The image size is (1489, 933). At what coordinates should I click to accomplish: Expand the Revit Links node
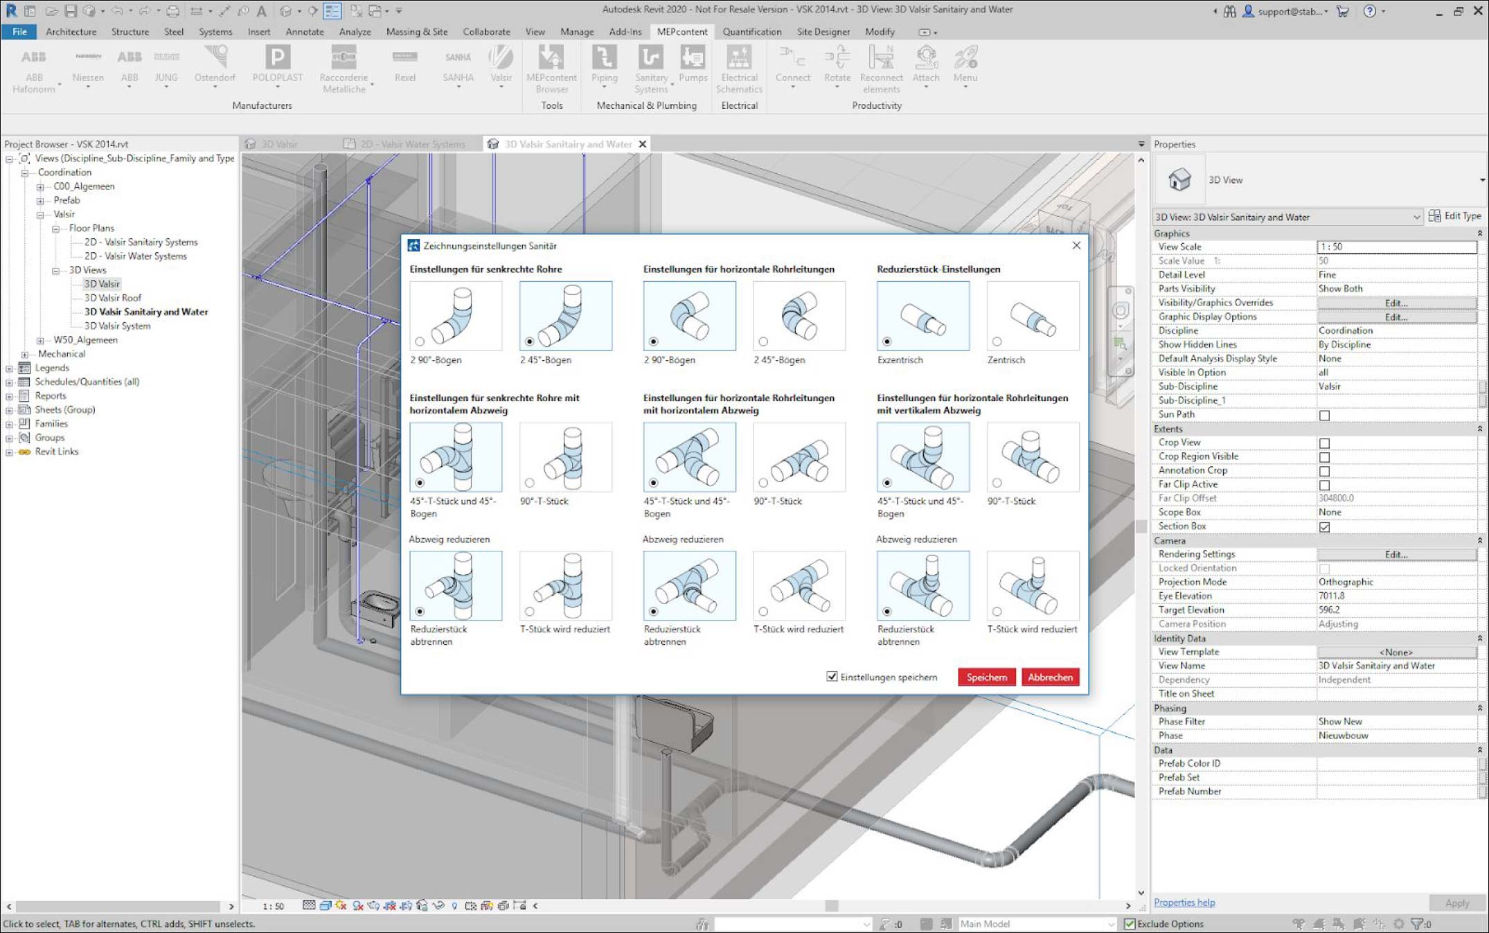(x=9, y=452)
